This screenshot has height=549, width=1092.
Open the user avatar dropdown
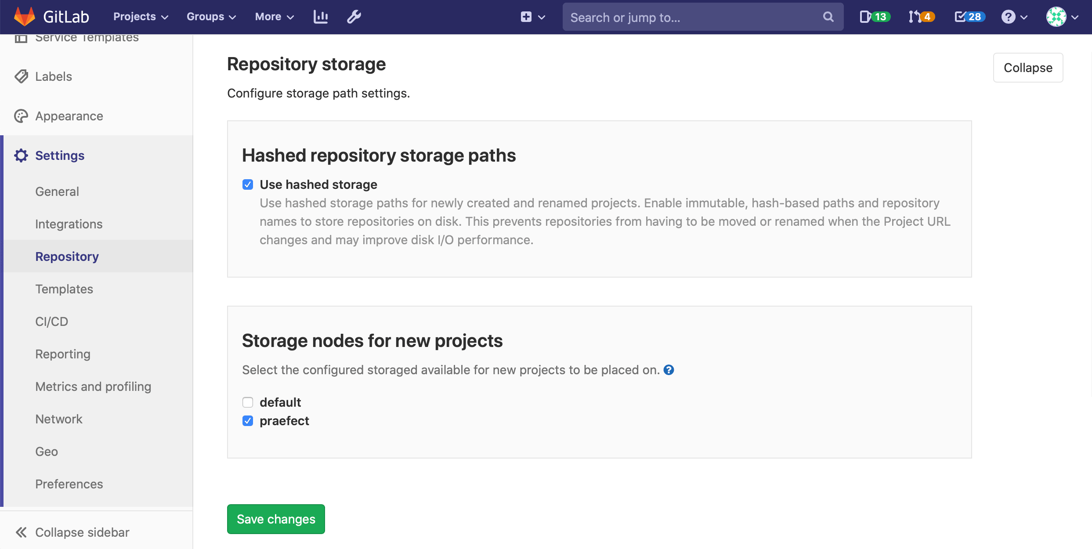pos(1062,17)
